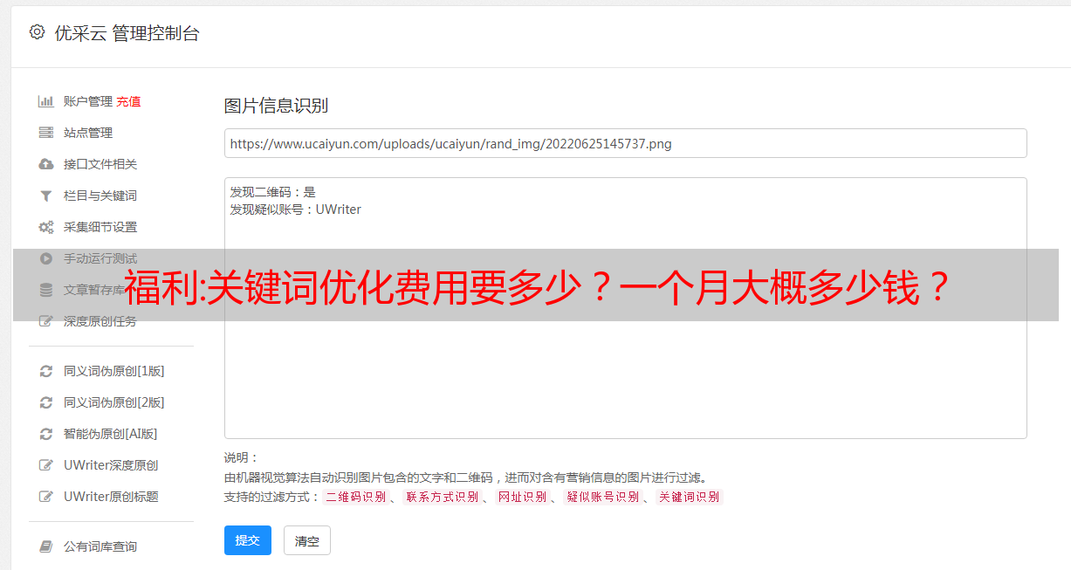Open 智能伪原创[AI版] tool
Viewport: 1071px width, 570px height.
pyautogui.click(x=111, y=434)
